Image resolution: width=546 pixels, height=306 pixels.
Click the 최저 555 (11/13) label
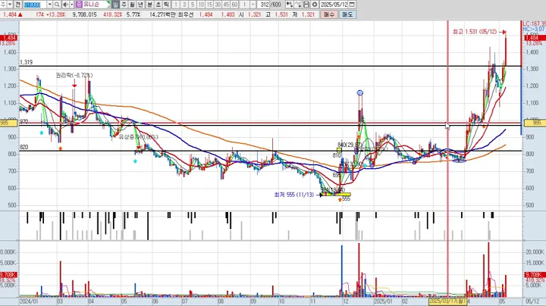point(294,195)
